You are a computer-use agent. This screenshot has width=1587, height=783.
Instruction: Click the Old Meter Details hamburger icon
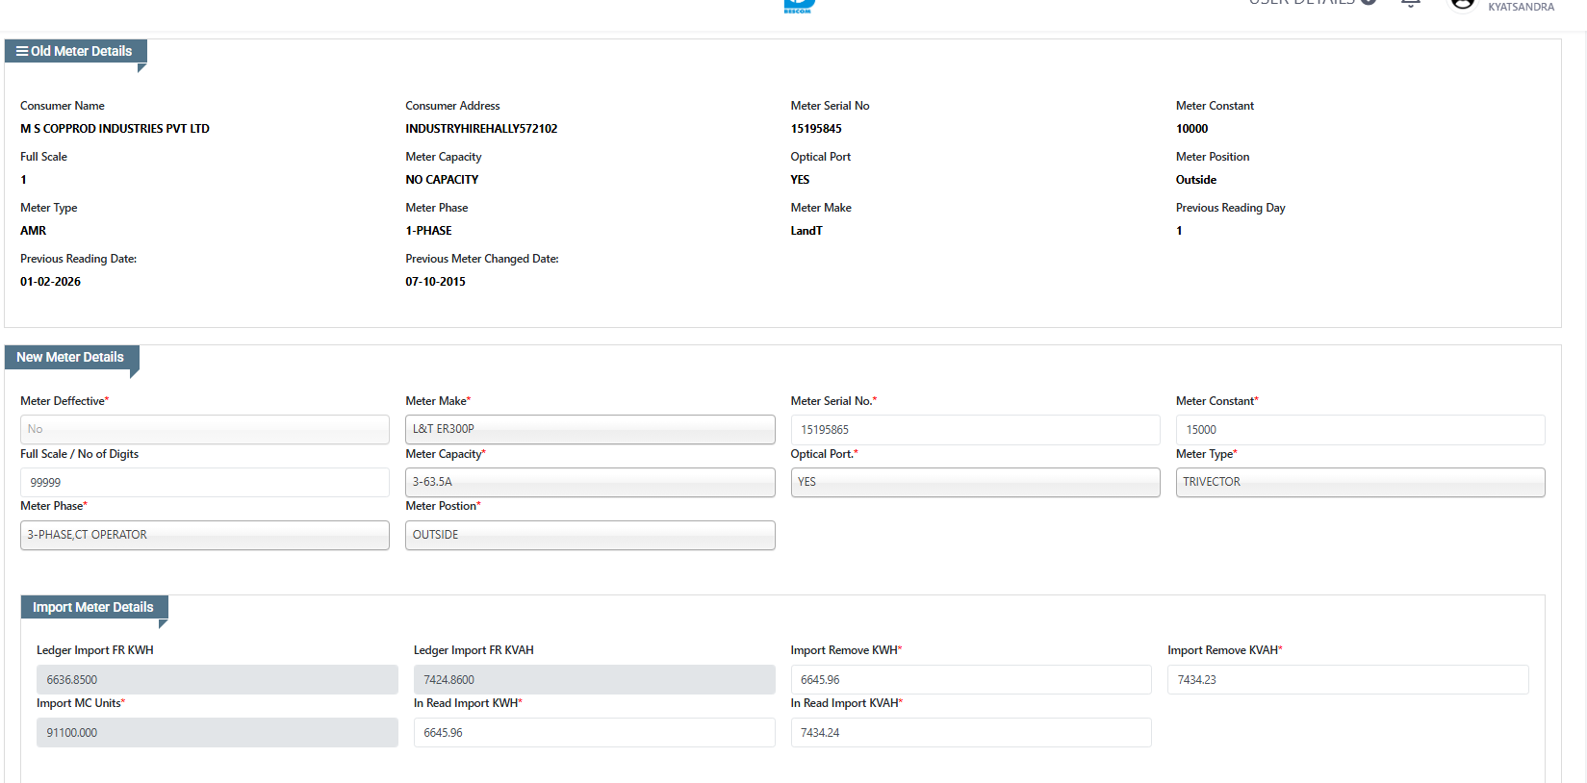tap(22, 51)
